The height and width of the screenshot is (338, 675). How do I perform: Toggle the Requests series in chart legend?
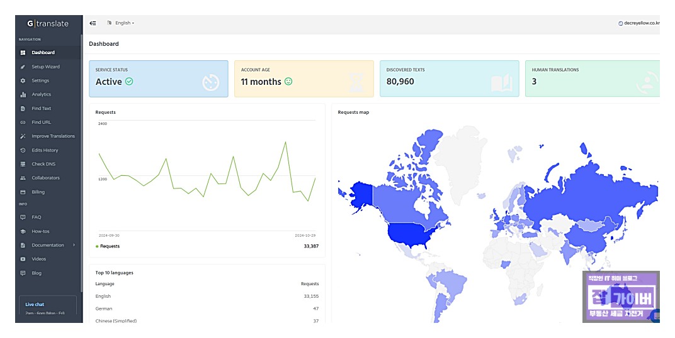(x=108, y=246)
